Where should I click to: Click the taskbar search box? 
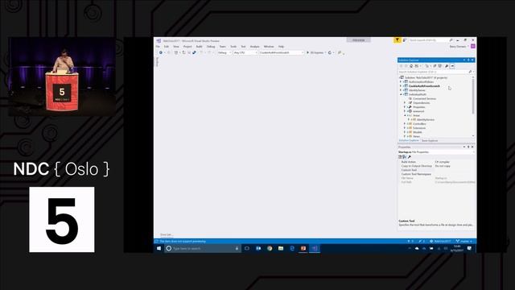coord(202,248)
